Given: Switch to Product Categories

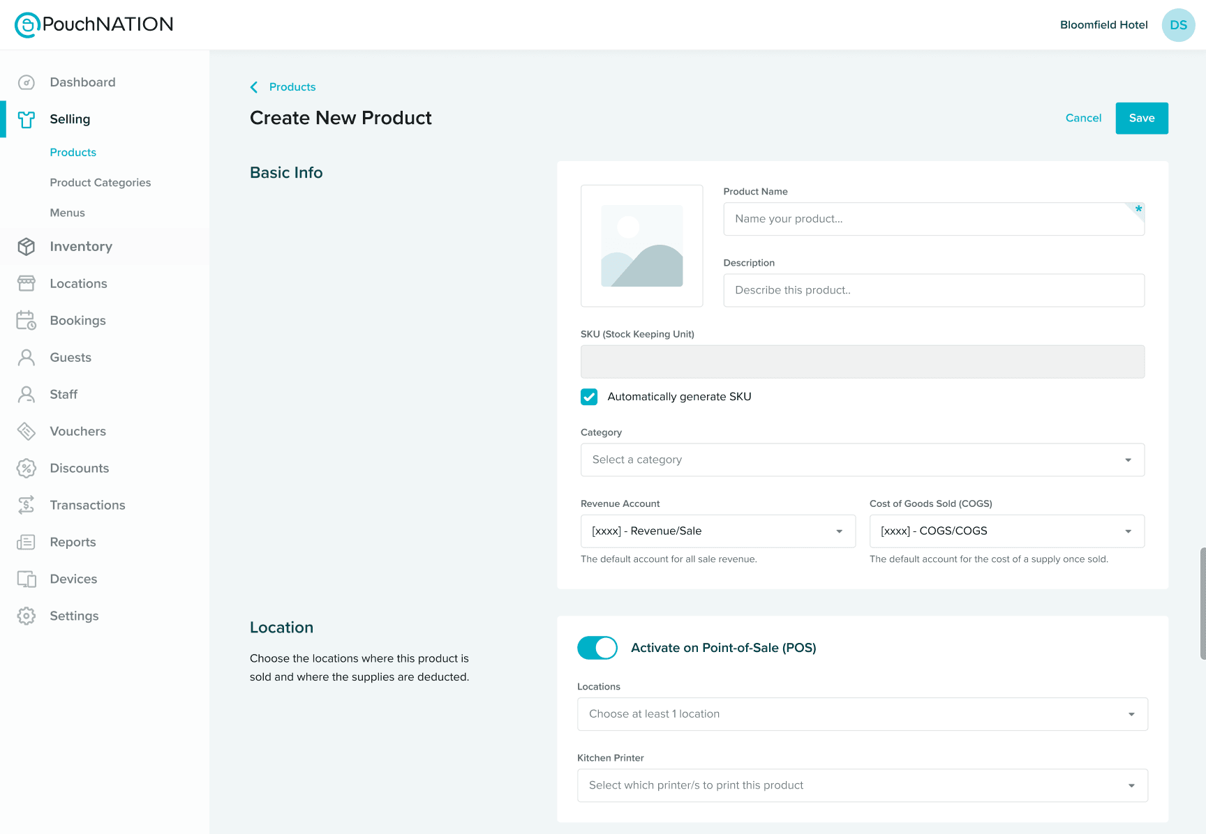Looking at the screenshot, I should [x=100, y=182].
